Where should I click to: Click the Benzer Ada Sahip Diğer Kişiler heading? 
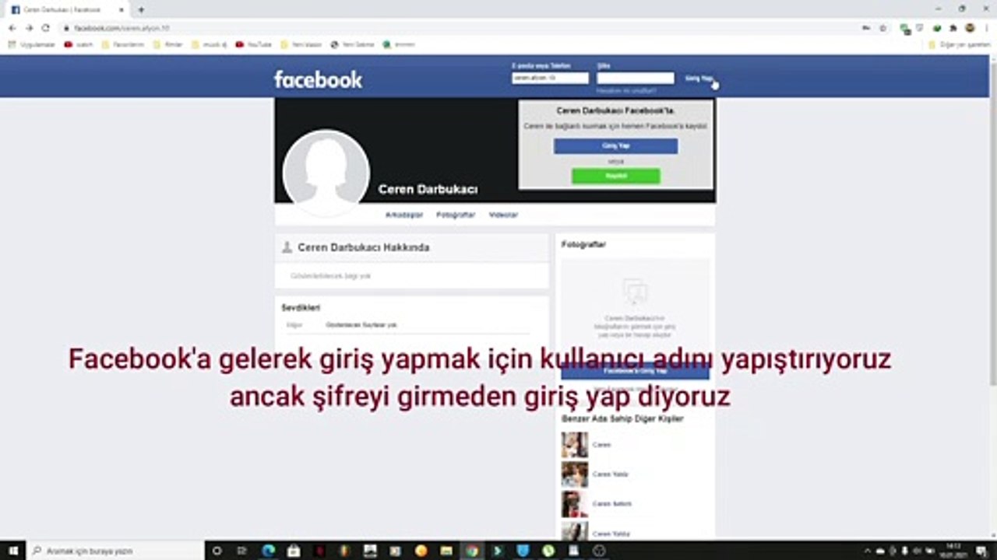pos(622,418)
